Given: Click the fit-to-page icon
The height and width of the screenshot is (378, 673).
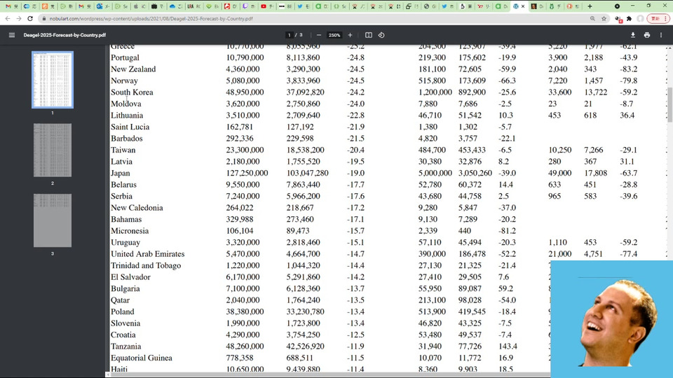Looking at the screenshot, I should click(x=369, y=35).
